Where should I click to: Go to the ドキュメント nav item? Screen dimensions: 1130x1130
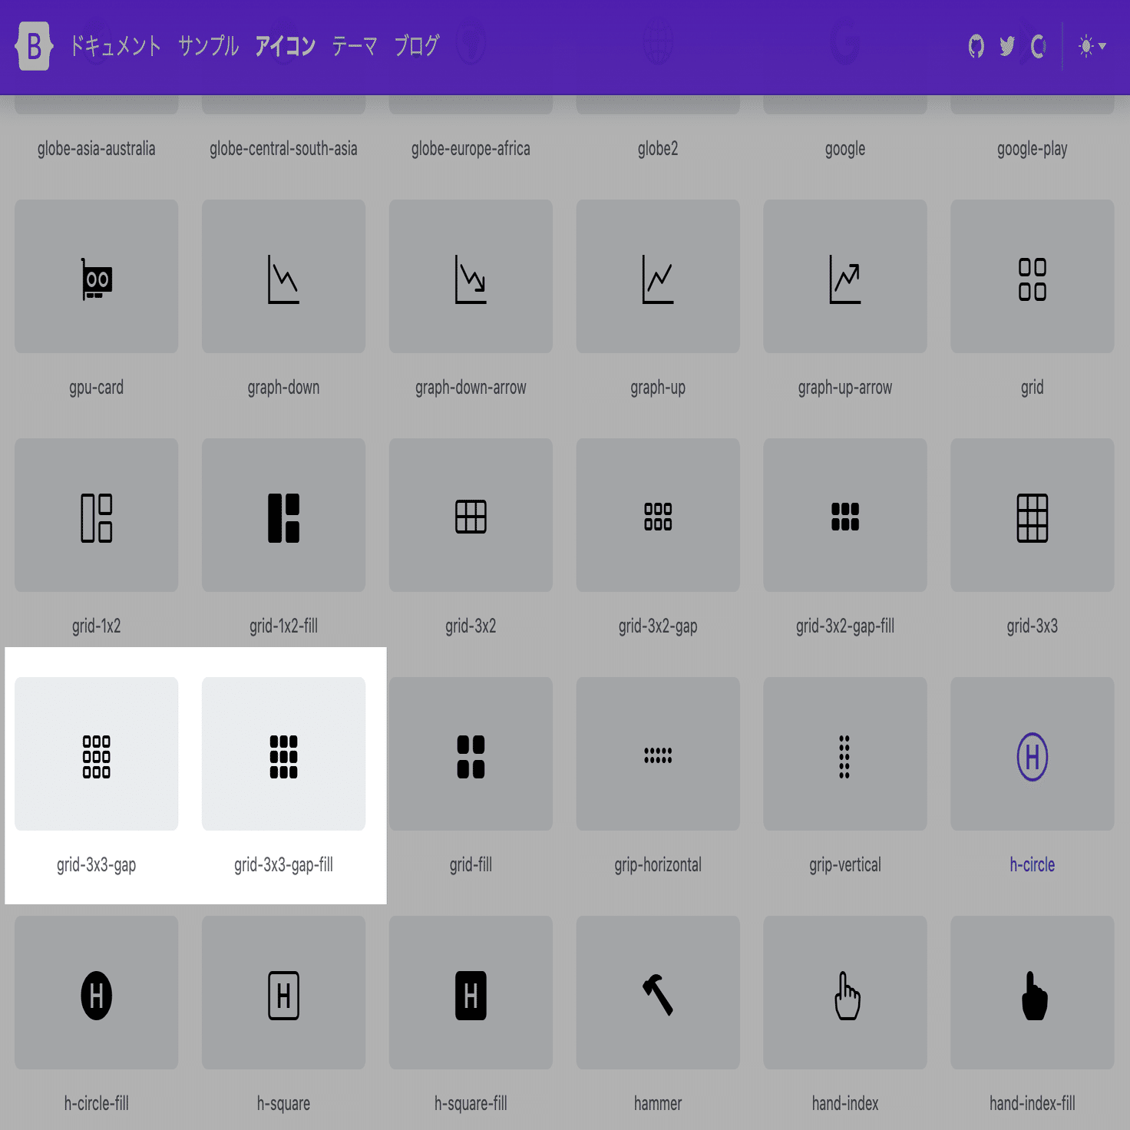click(x=115, y=46)
